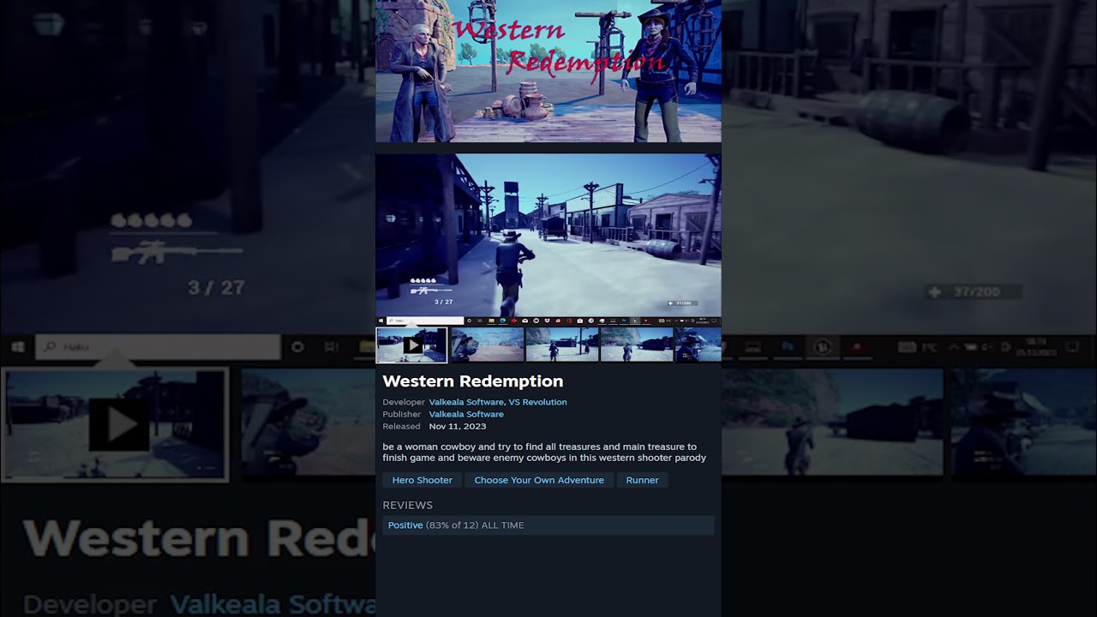Select the Runner tag

pos(642,480)
